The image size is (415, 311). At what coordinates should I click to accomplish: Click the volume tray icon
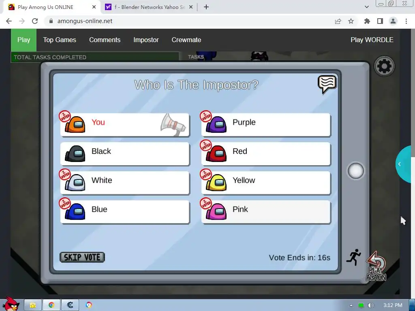(370, 305)
